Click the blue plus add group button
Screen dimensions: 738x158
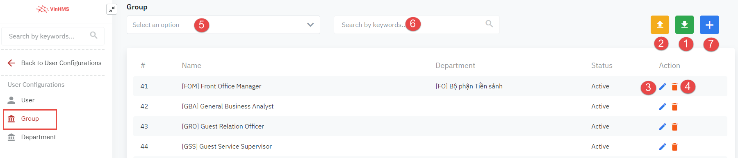709,25
